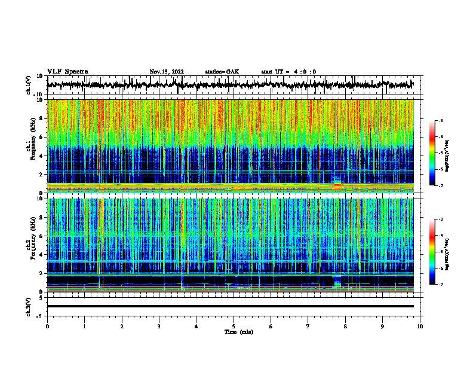Screen dimensions: 473x366
Task: Click the ch.1 color scale bar
Action: pyautogui.click(x=432, y=153)
